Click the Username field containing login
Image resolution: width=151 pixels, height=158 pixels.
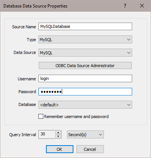[x=85, y=78]
